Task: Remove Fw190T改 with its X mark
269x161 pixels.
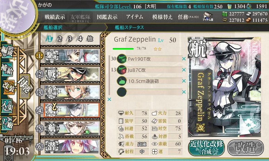Action: click(x=184, y=59)
